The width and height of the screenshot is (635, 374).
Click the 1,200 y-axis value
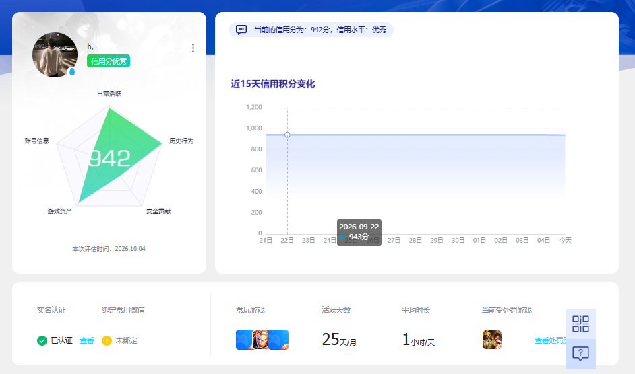tap(254, 107)
